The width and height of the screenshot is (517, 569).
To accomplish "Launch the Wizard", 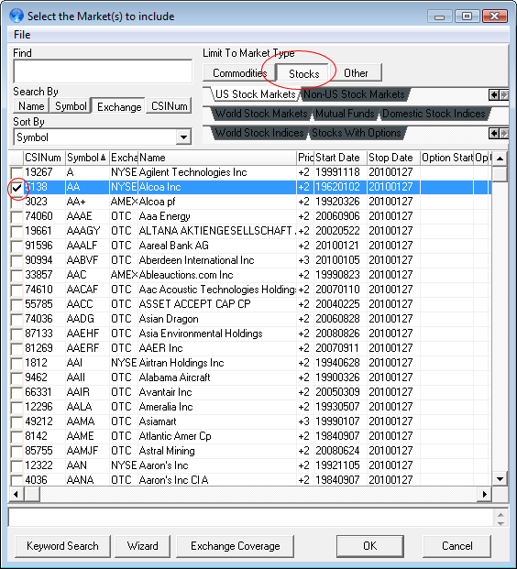I will click(142, 546).
